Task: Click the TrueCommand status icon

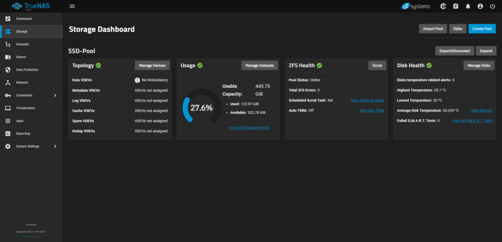Action: pos(443,6)
